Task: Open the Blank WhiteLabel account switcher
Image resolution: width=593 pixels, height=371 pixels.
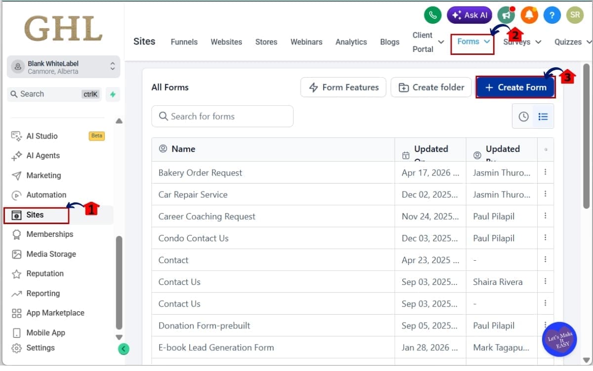Action: [x=64, y=67]
